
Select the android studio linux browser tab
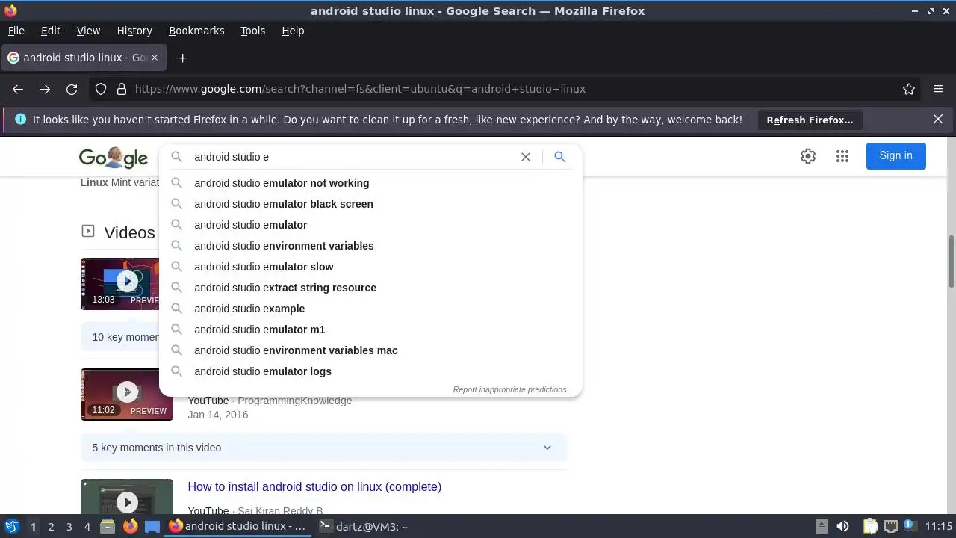point(84,58)
